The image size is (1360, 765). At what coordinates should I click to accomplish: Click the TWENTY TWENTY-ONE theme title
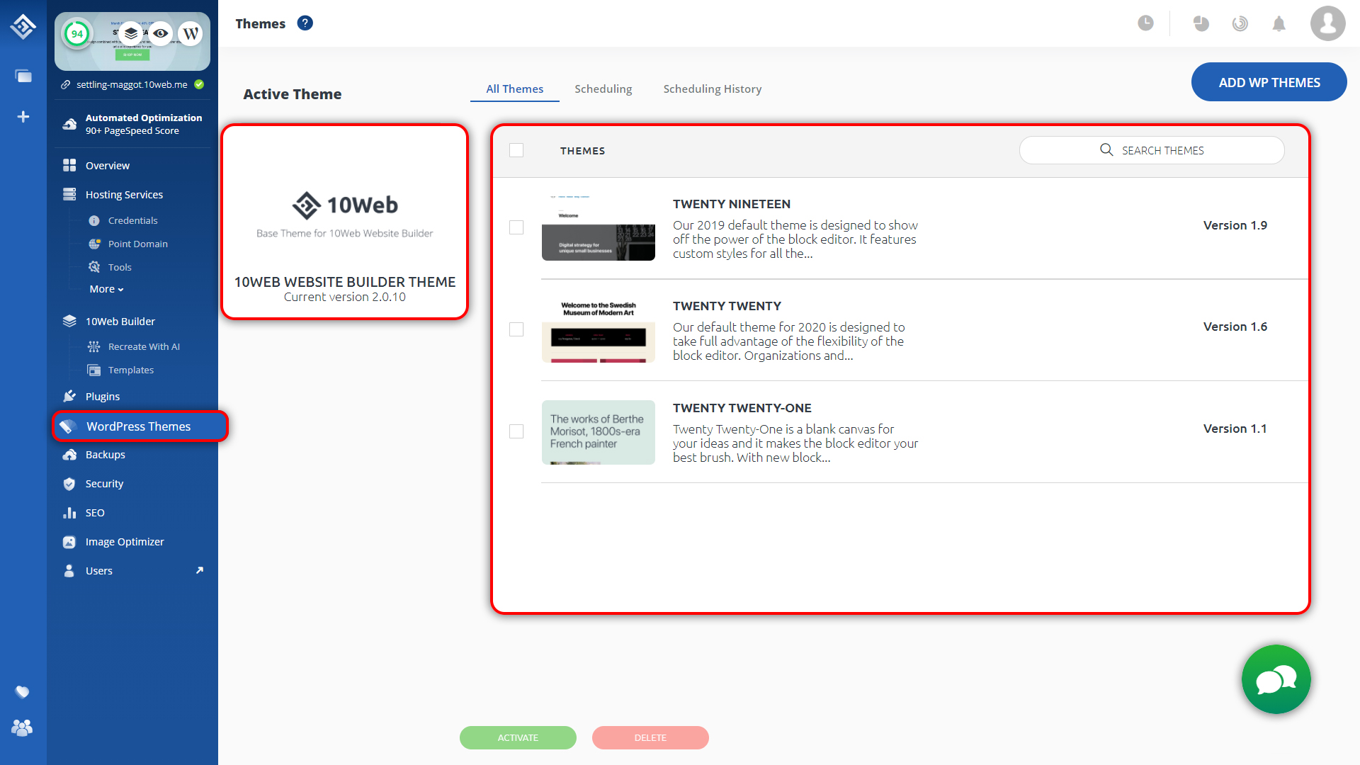[x=742, y=408]
